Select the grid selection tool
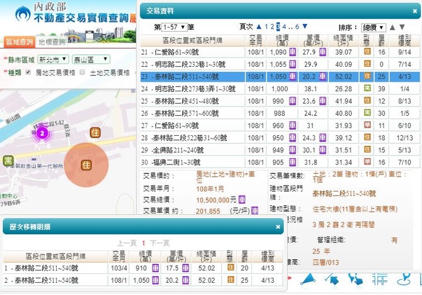The image size is (422, 295). [x=380, y=279]
